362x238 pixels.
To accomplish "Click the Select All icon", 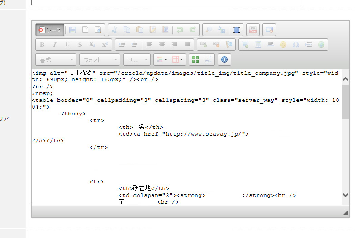I will tap(236, 30).
